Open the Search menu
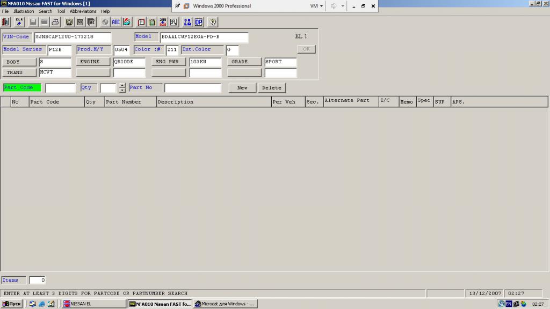 tap(45, 11)
